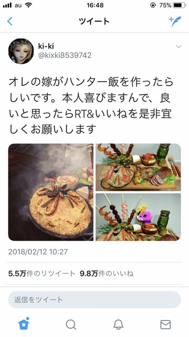Screen dimensions: 189x337
Task: Open the Home tab icon
Action: tap(24, 324)
